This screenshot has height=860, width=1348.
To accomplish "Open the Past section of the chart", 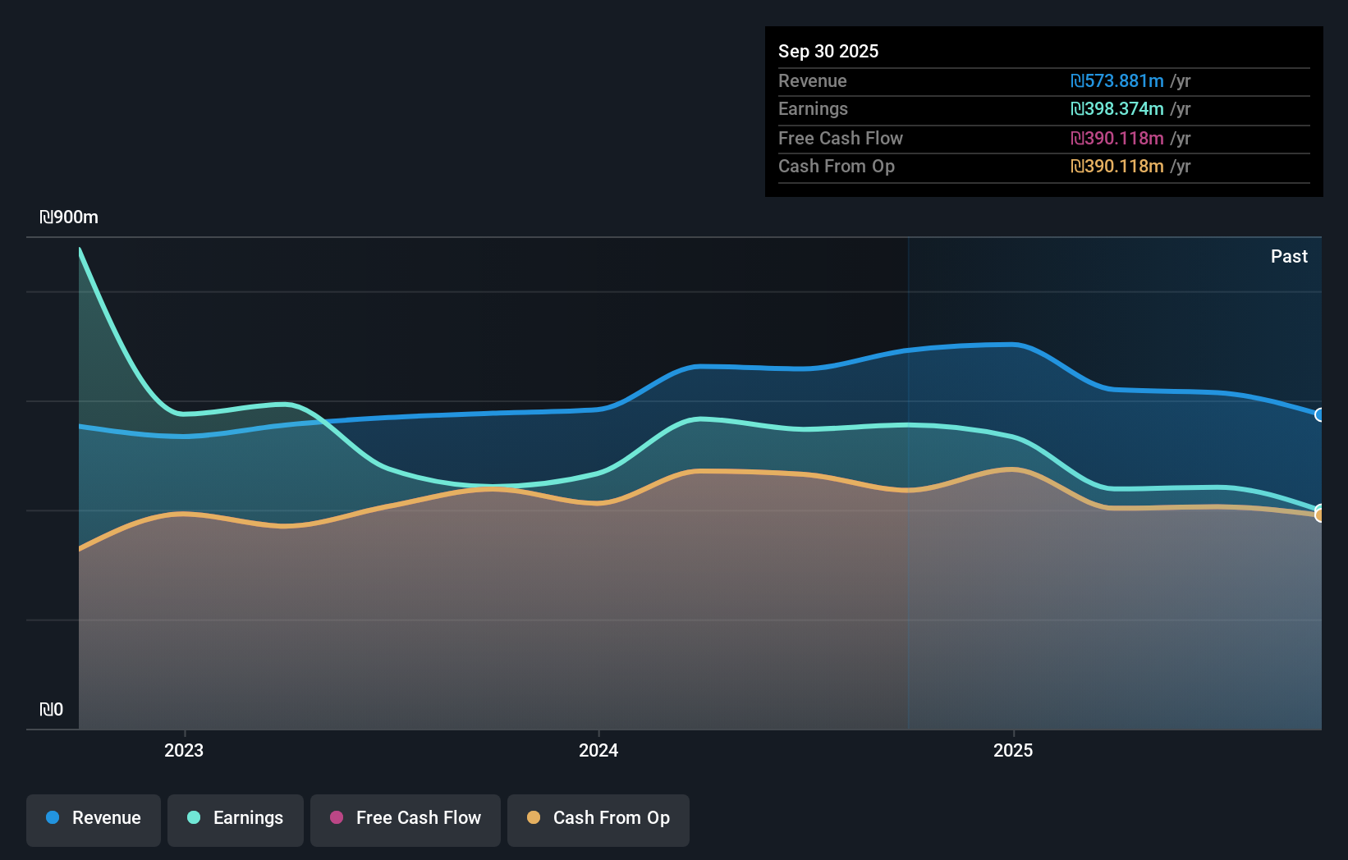I will click(1289, 256).
